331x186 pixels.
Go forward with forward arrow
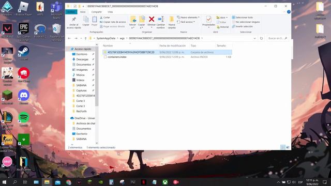[x=76, y=38]
